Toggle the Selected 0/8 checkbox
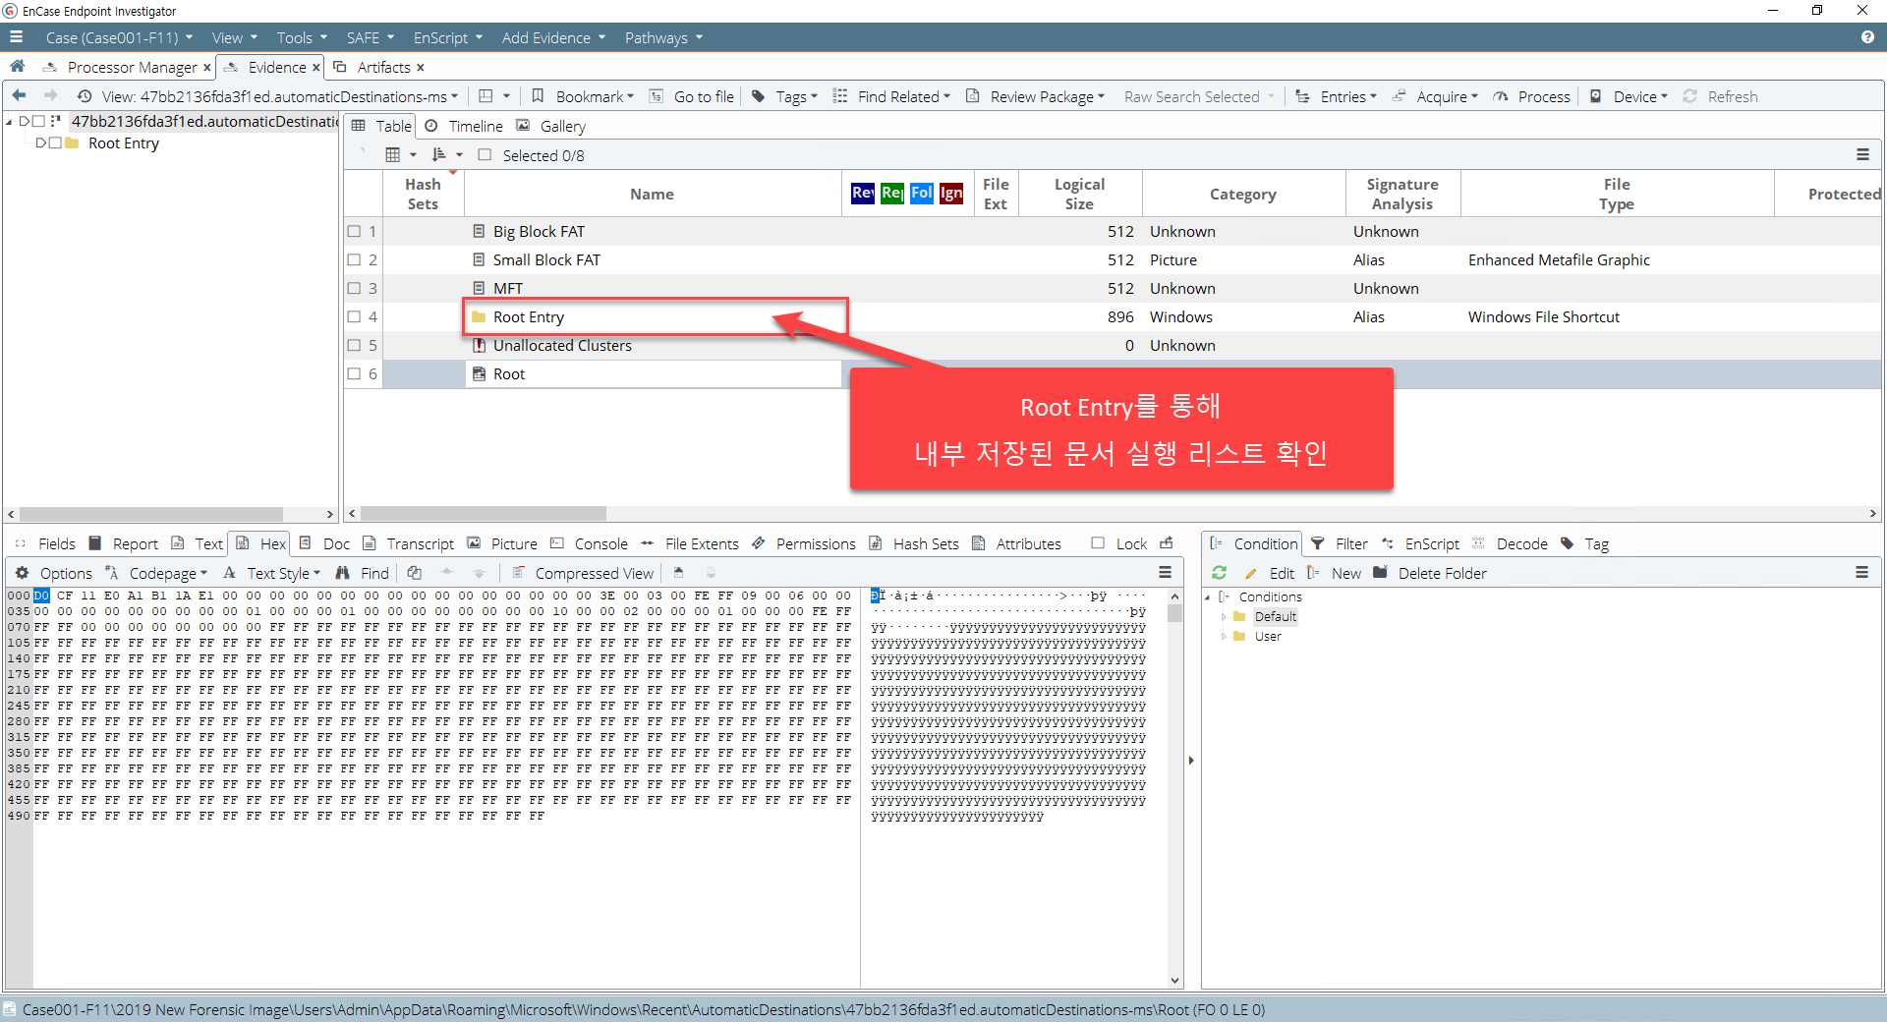The image size is (1887, 1022). (x=485, y=154)
